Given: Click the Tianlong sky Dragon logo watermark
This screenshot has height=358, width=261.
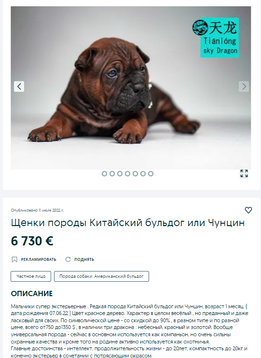Looking at the screenshot, I should pos(216,38).
